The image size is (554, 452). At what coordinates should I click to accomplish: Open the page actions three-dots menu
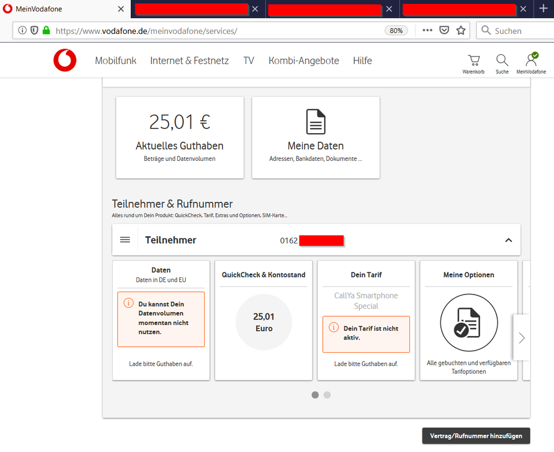pyautogui.click(x=427, y=31)
